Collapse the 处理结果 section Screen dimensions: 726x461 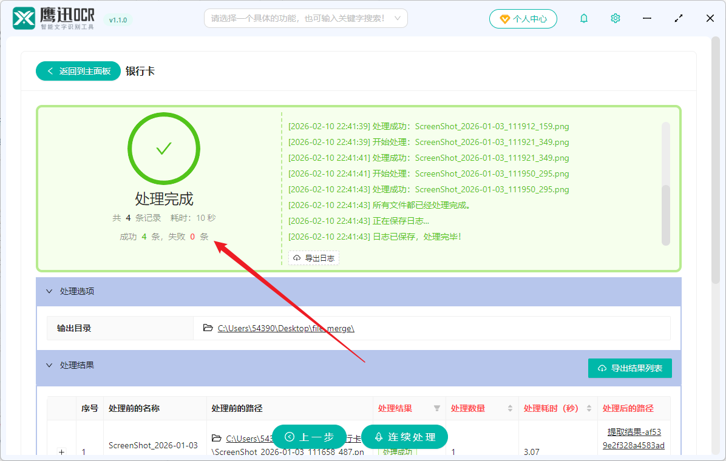click(49, 365)
